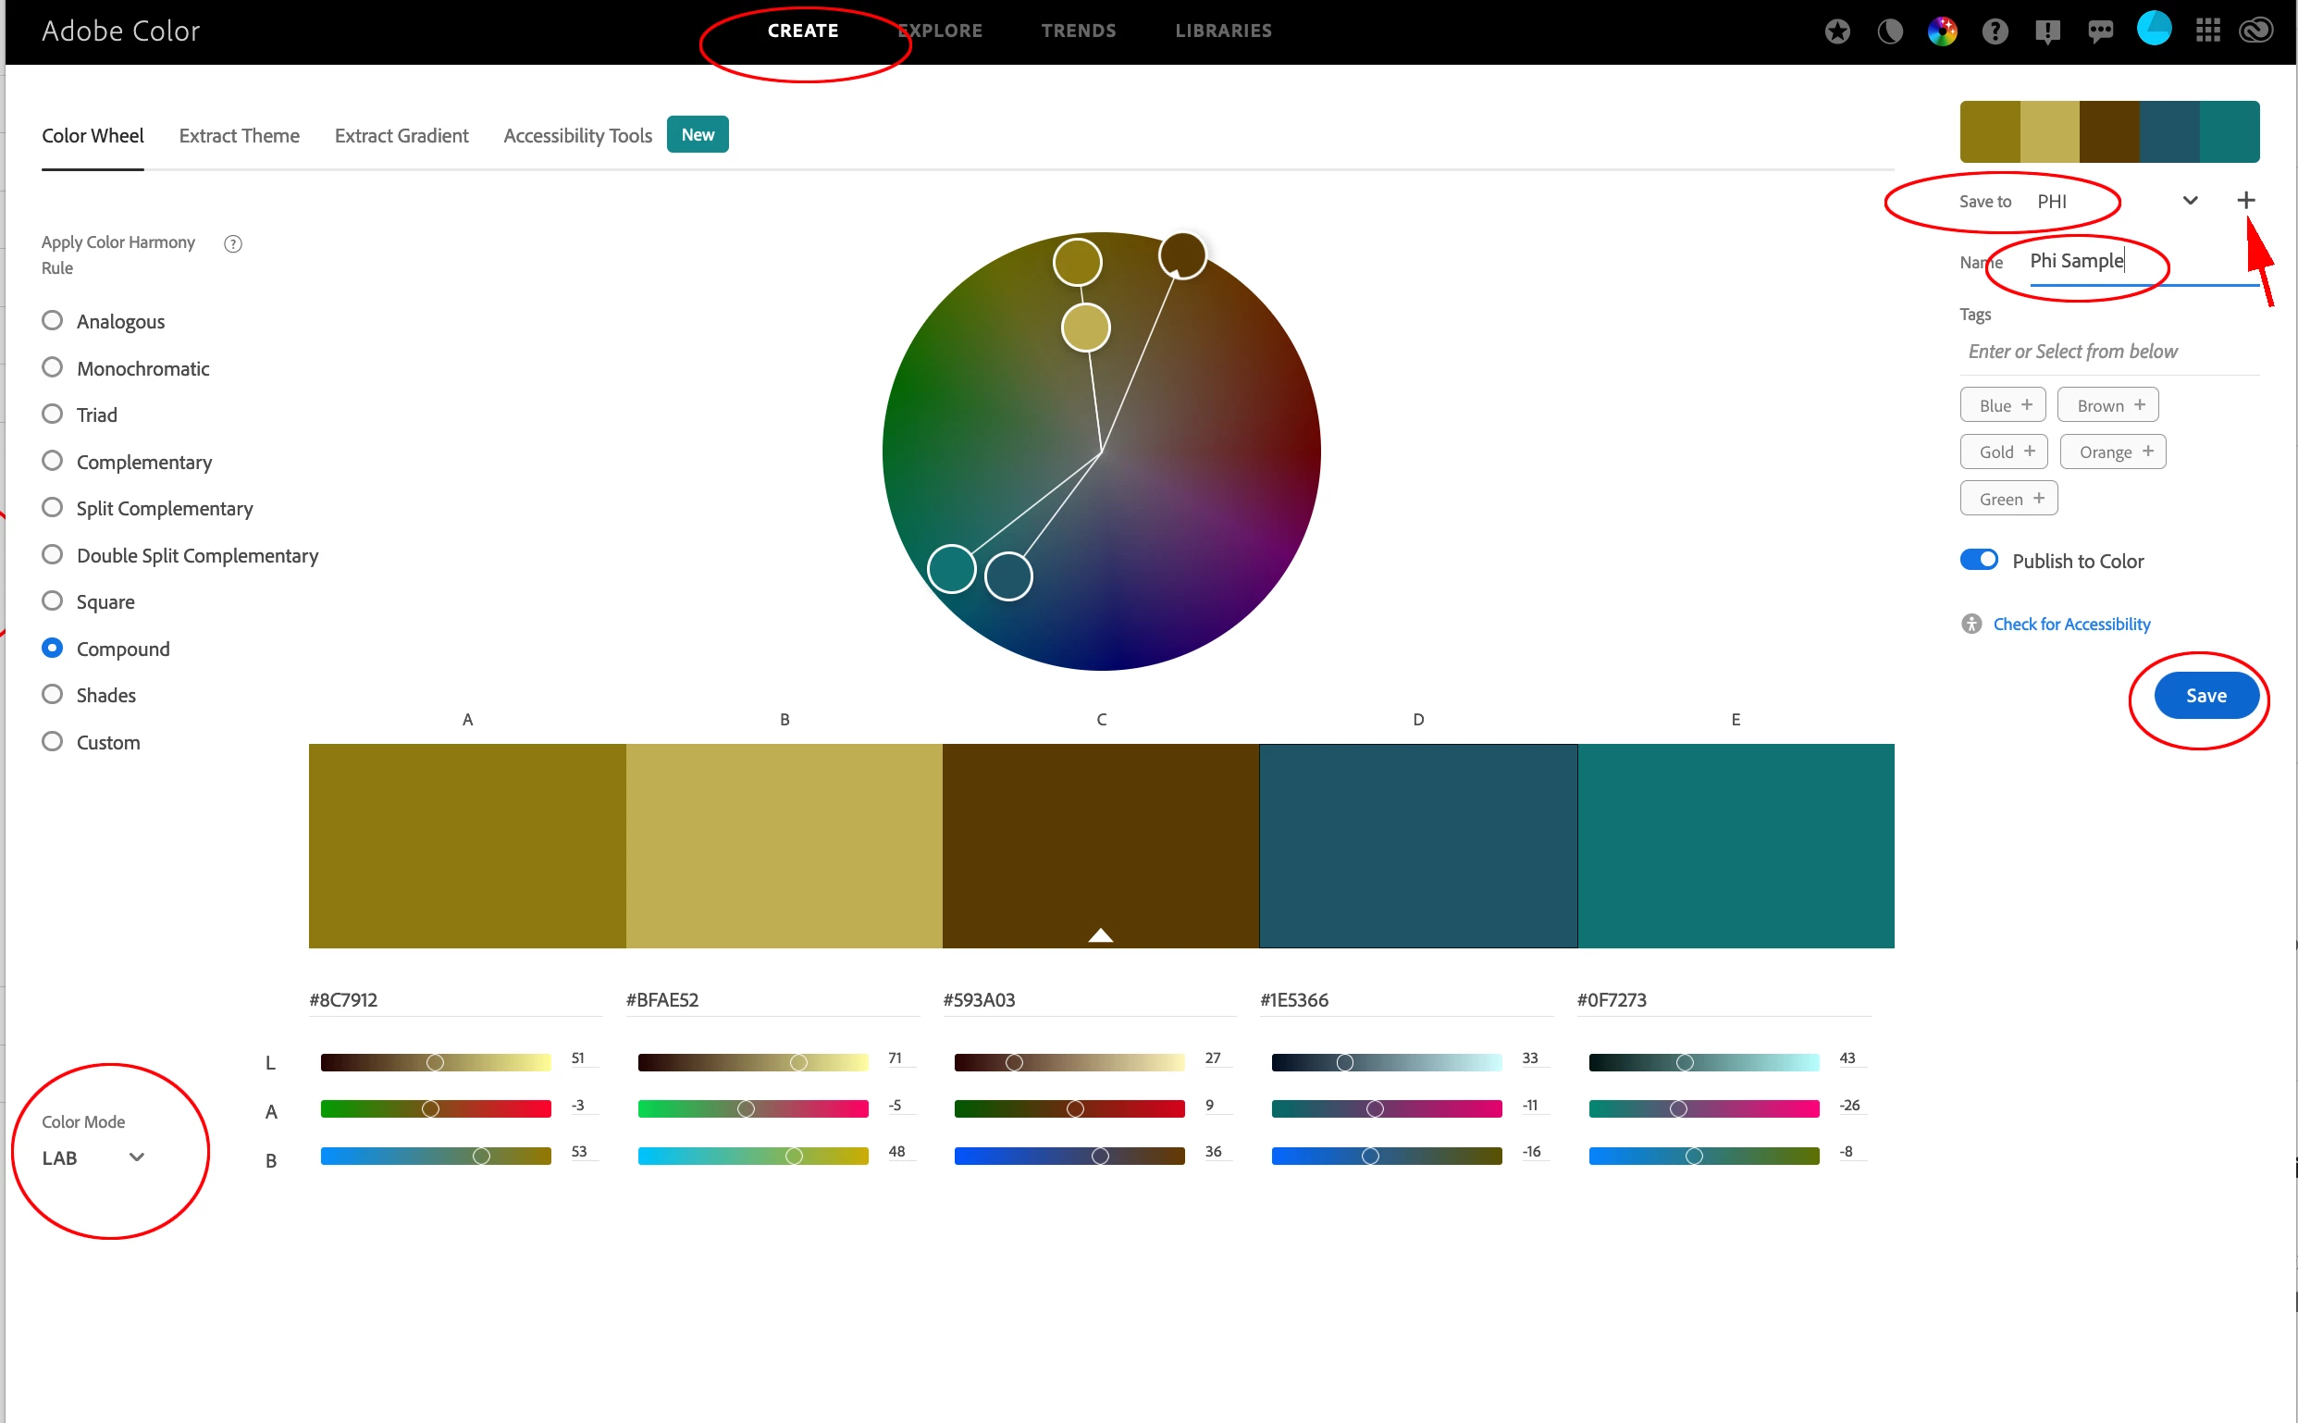Screen dimensions: 2298x1423
Task: Open the chat bubble icon
Action: tap(2100, 32)
